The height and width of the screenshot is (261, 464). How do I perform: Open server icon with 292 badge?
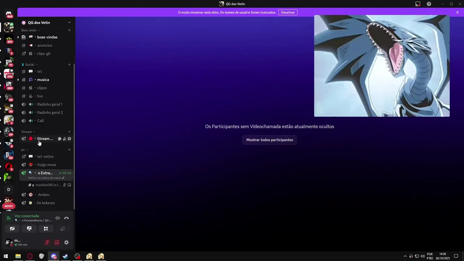pos(9,74)
